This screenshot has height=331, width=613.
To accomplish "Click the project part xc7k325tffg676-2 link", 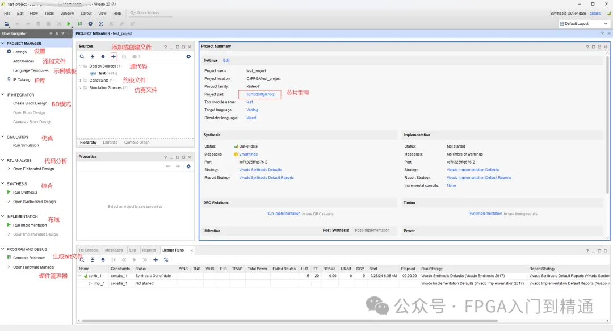I will 261,94.
